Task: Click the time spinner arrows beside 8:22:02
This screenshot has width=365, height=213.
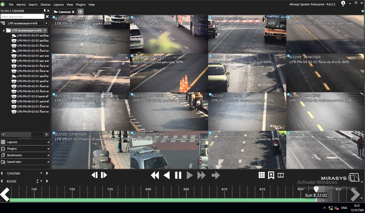Action: 38,181
